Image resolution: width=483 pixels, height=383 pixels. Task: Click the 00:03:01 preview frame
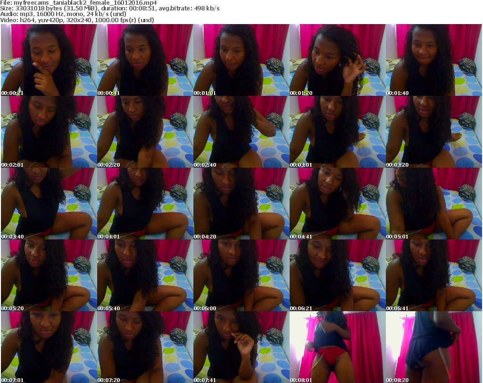point(338,132)
